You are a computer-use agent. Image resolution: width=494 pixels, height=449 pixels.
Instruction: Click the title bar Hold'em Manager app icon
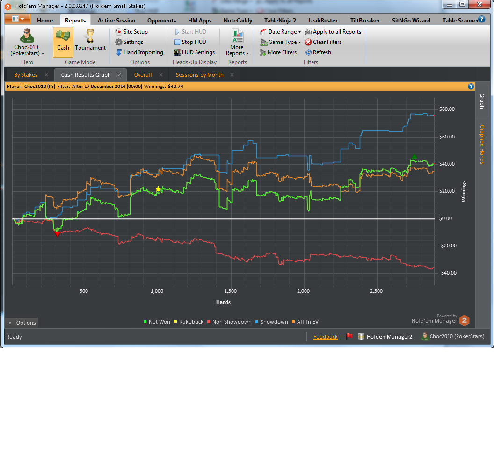pos(8,6)
